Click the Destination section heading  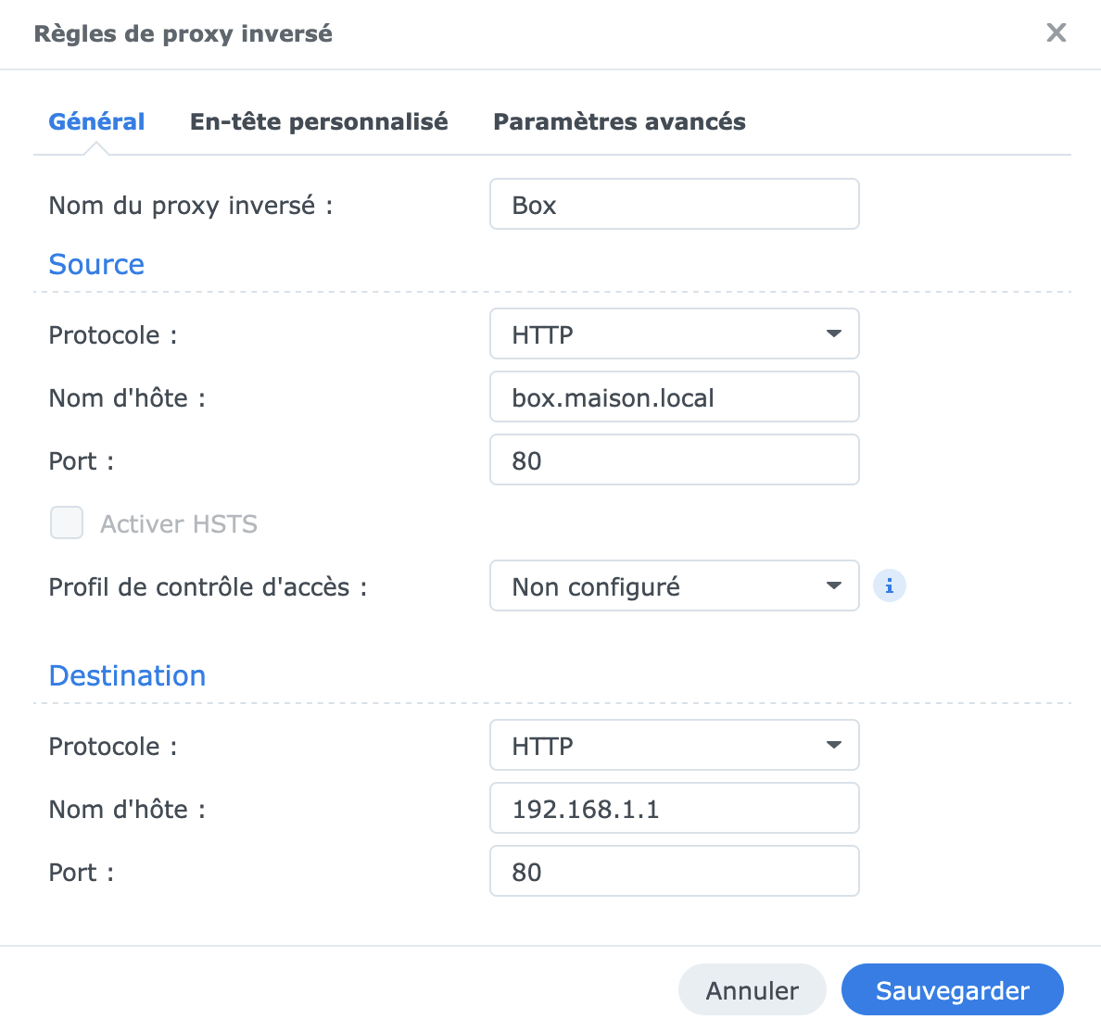pyautogui.click(x=127, y=676)
